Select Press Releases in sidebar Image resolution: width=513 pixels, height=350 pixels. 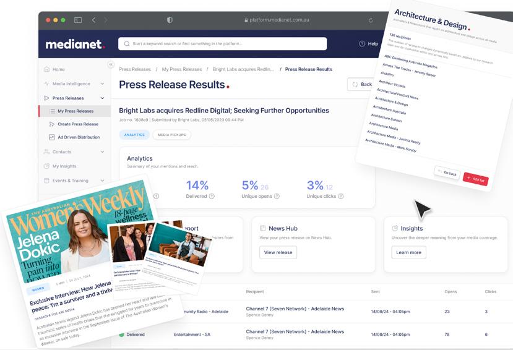tap(67, 98)
